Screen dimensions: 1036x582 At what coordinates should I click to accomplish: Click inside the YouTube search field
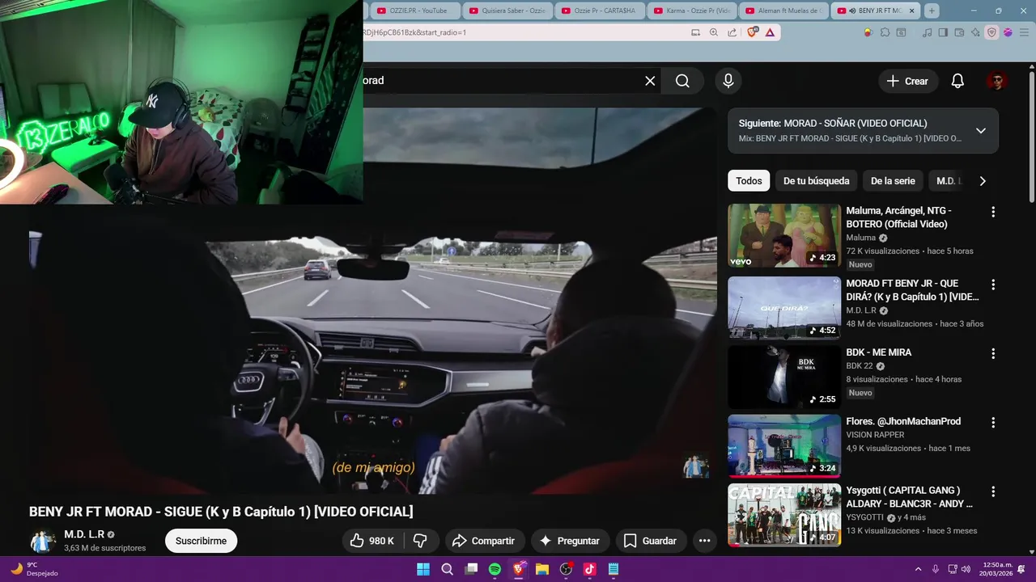(502, 81)
